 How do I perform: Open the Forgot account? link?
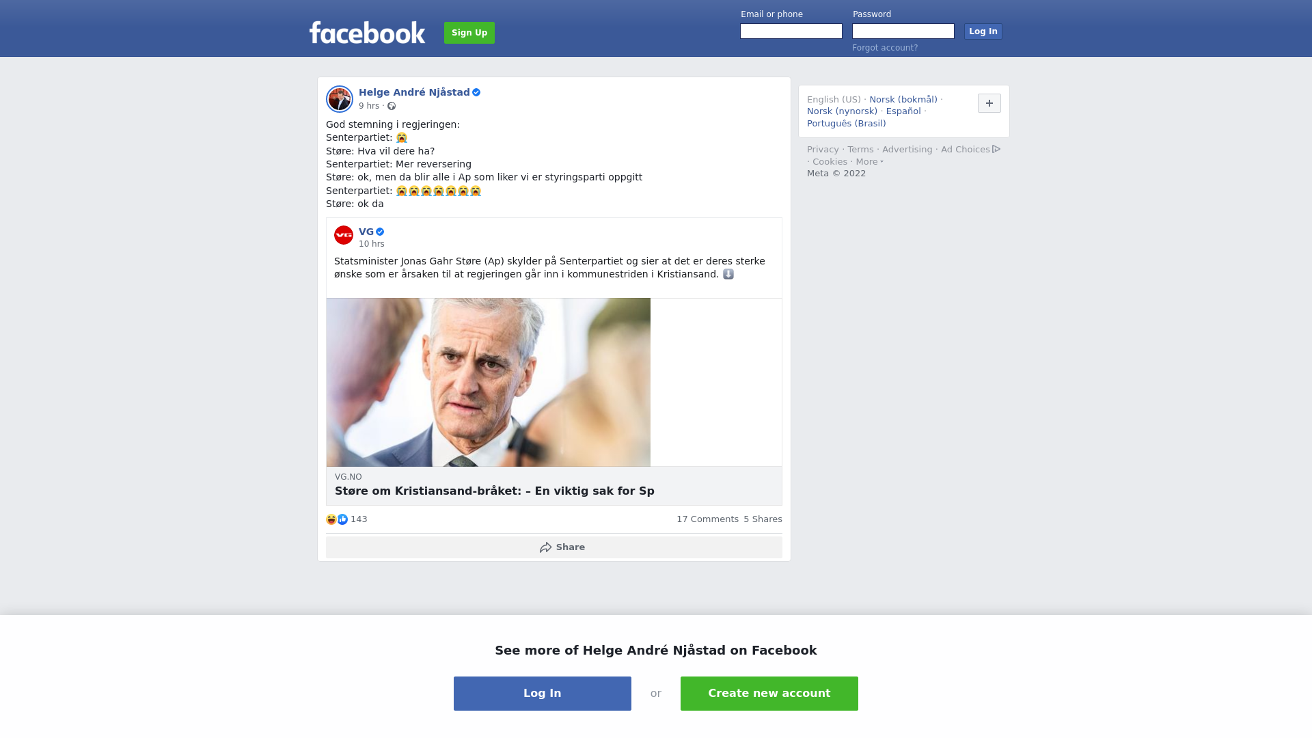(x=885, y=48)
